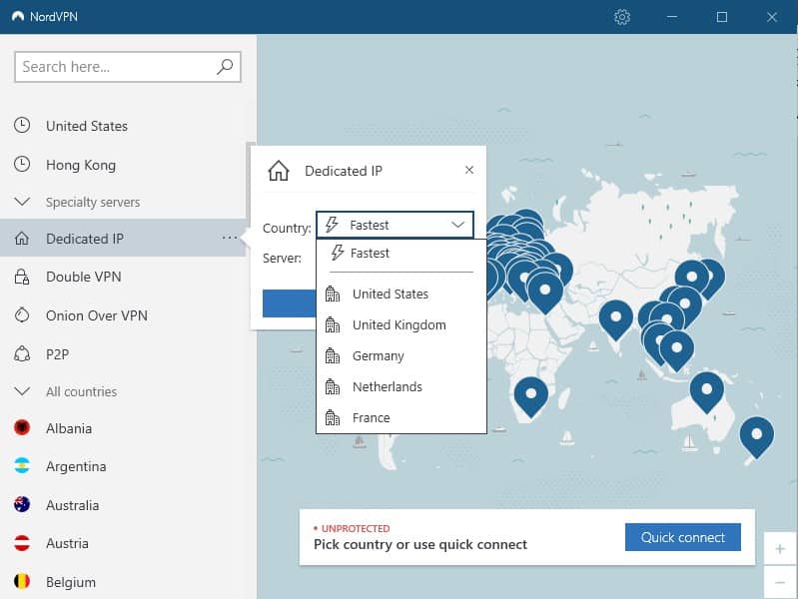798x599 pixels.
Task: Click the sidebar scrollbar
Action: 248,181
